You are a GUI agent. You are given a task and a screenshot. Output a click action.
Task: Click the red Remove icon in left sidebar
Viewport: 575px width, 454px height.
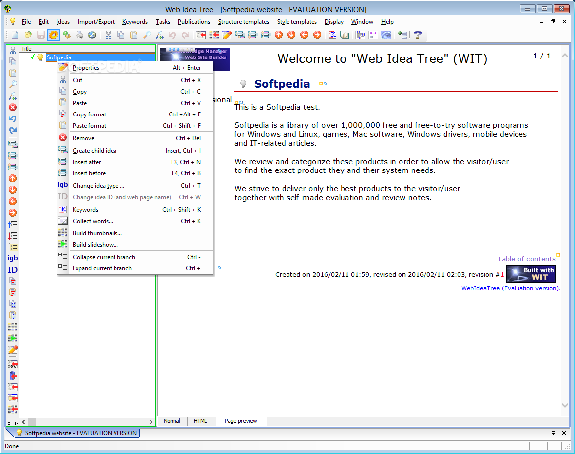tap(13, 108)
